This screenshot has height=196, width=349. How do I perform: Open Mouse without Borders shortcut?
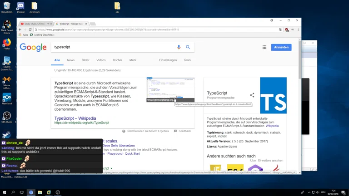pyautogui.click(x=7, y=83)
